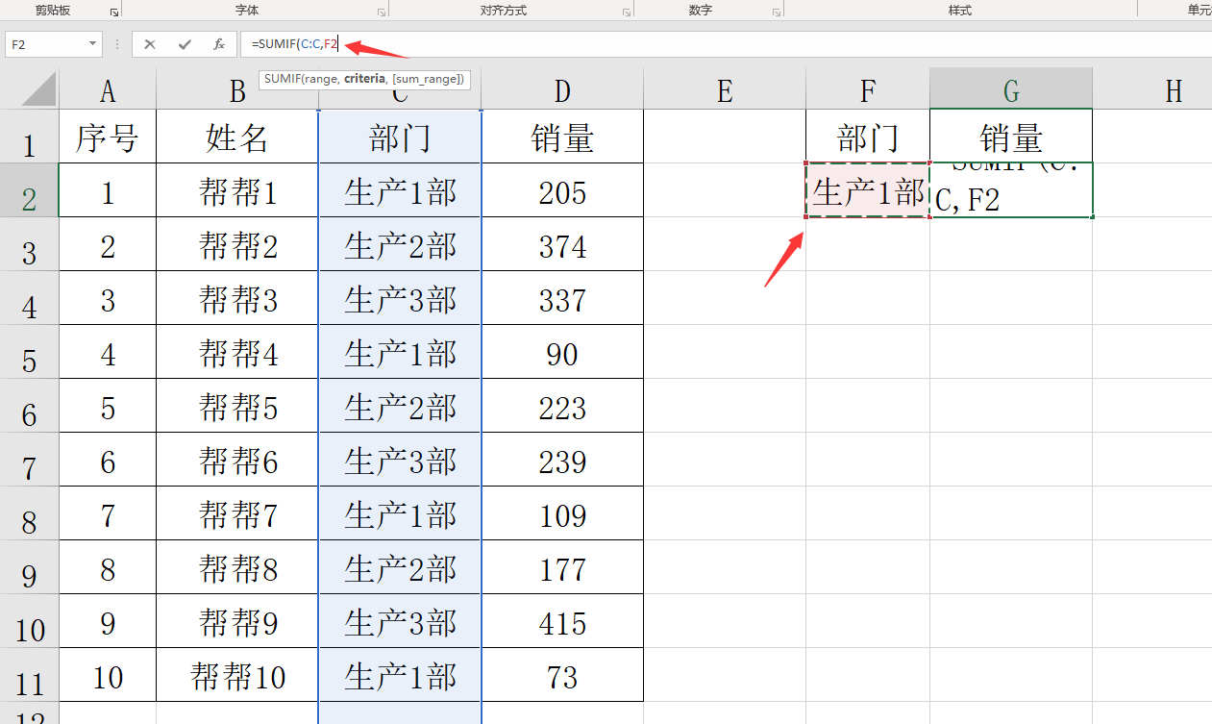
Task: Click the cell 帮帮4
Action: tap(237, 352)
